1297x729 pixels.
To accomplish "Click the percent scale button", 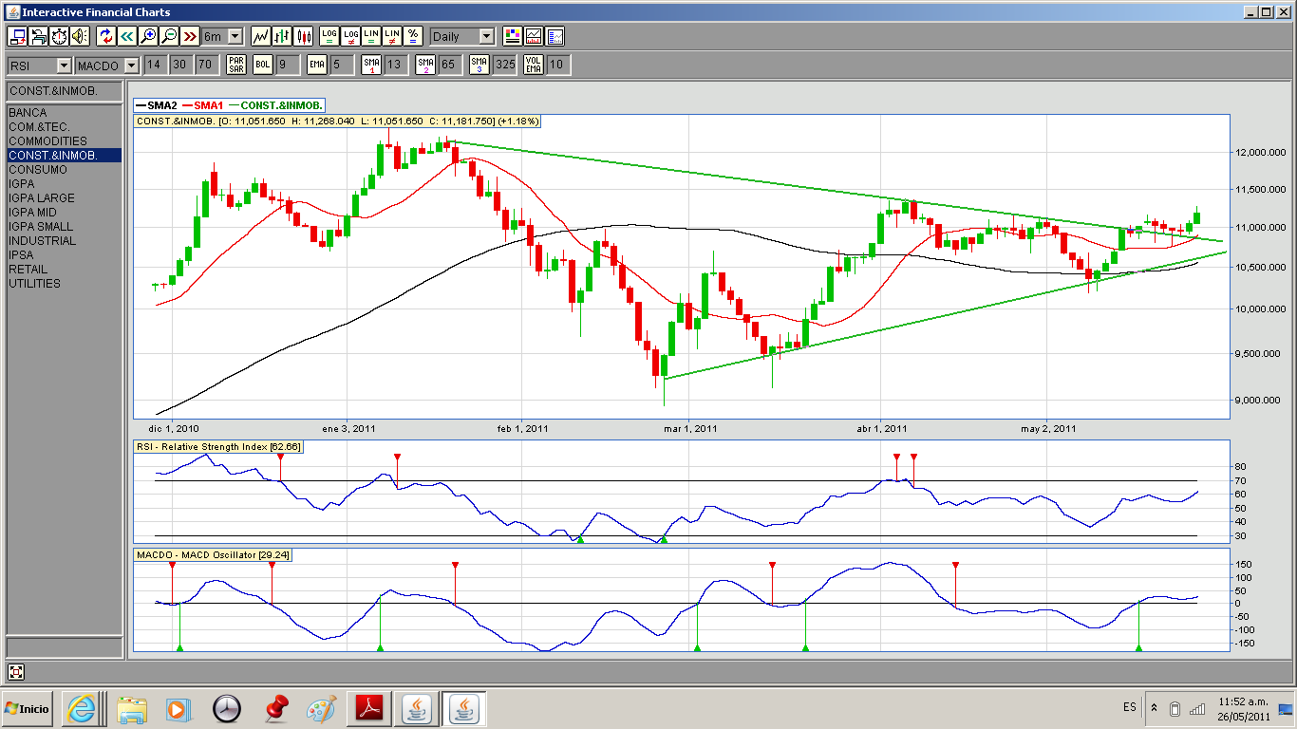I will 413,36.
